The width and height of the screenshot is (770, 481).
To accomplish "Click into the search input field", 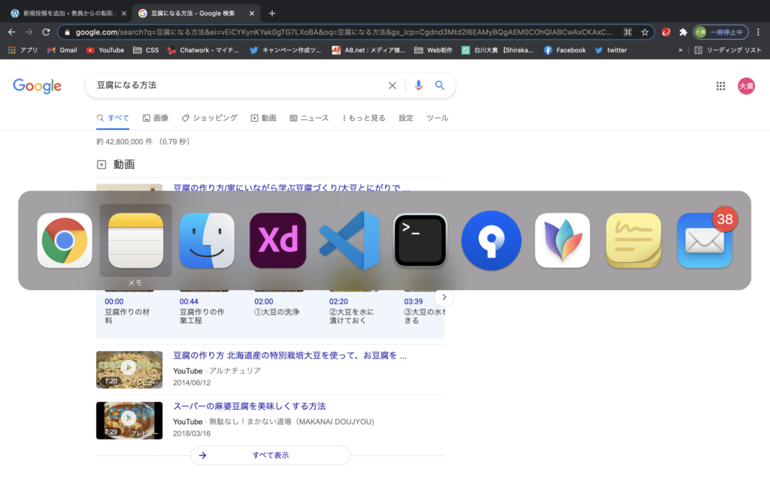I will [x=238, y=86].
